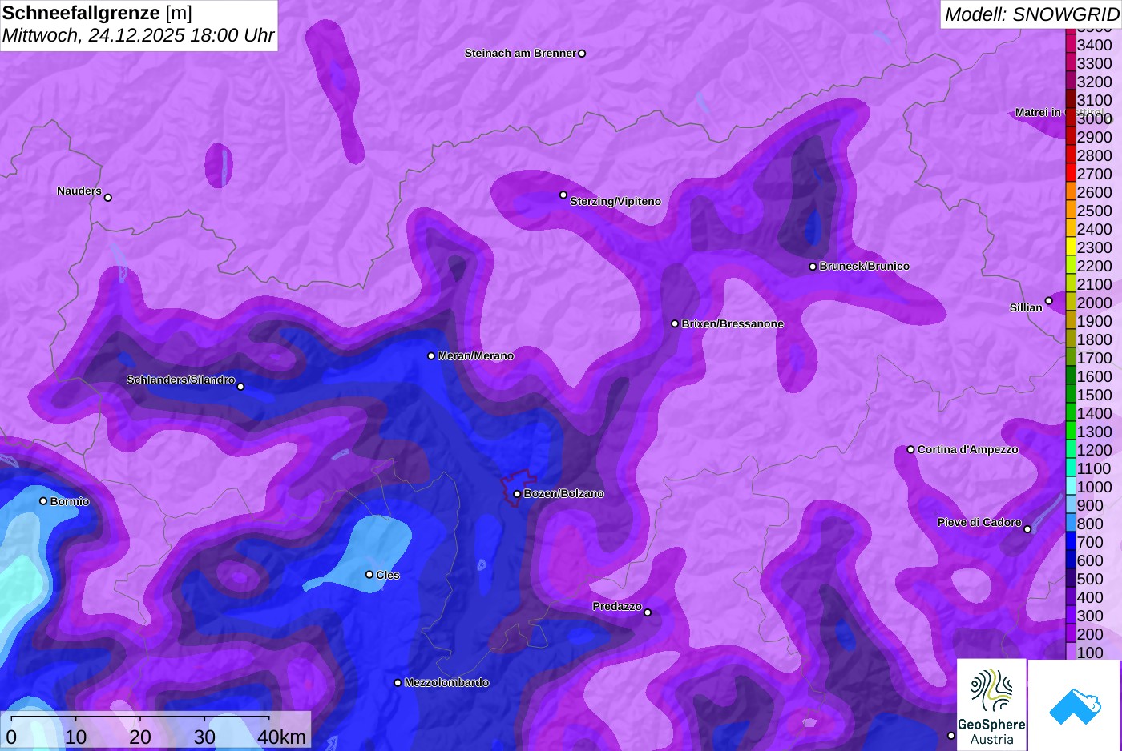This screenshot has height=751, width=1122.
Task: Select the 1500 m green legend swatch
Action: click(x=1071, y=395)
